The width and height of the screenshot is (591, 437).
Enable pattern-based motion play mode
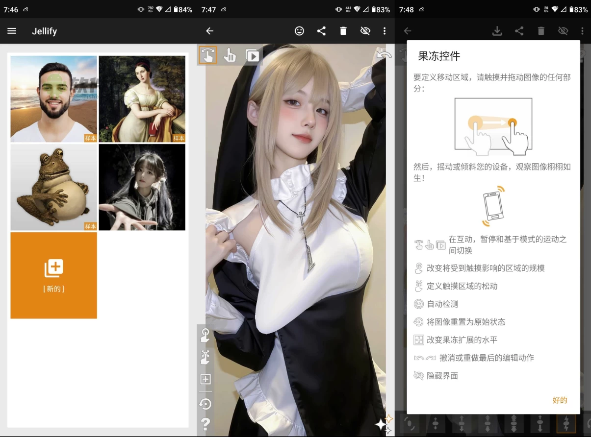[x=252, y=55]
